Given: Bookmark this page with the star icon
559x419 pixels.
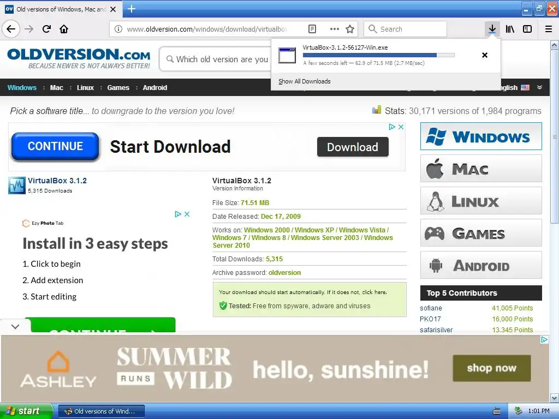Looking at the screenshot, I should pos(350,29).
